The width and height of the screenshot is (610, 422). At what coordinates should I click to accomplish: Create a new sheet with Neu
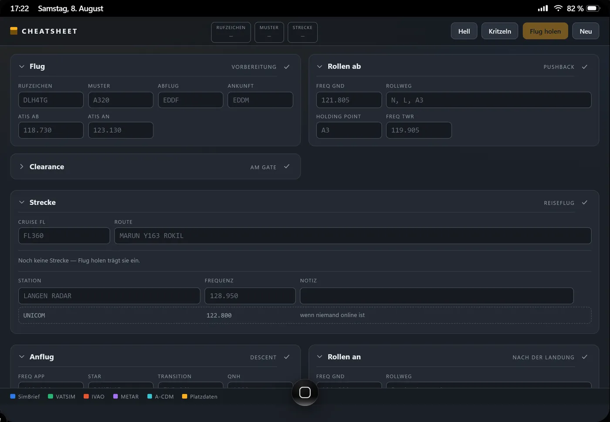[x=586, y=31]
